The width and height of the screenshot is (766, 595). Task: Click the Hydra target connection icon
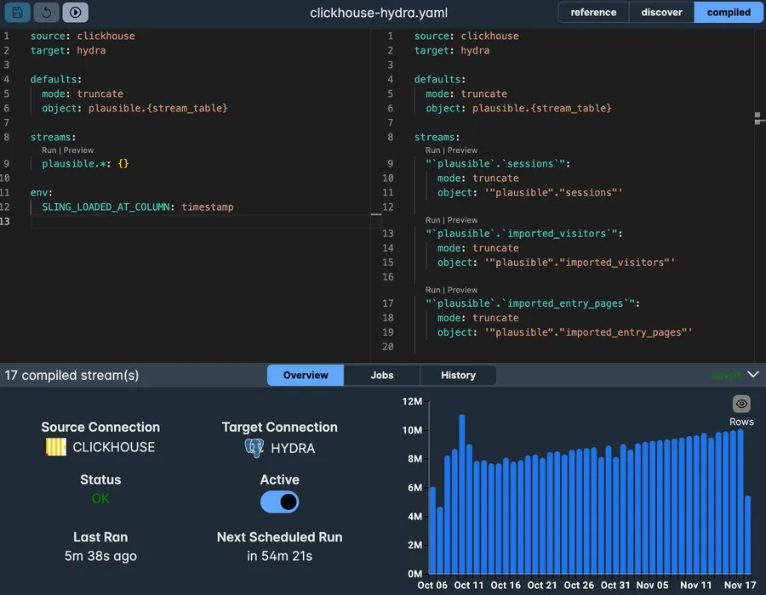tap(254, 447)
